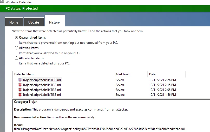The image size is (210, 132).
Task: Click the Windows Defender window title text
Action: tap(19, 2)
